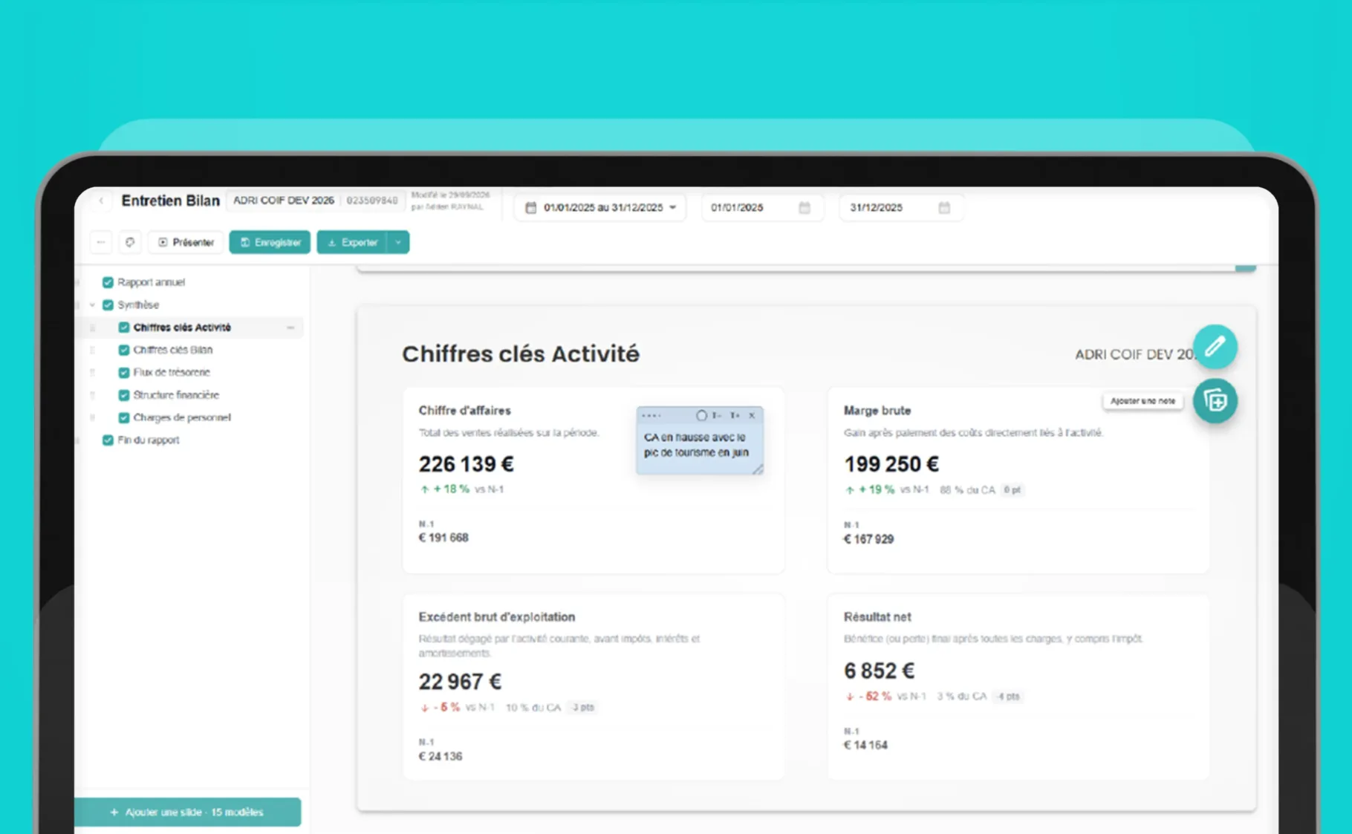Open the start date calendar picker icon
This screenshot has width=1352, height=834.
(805, 207)
